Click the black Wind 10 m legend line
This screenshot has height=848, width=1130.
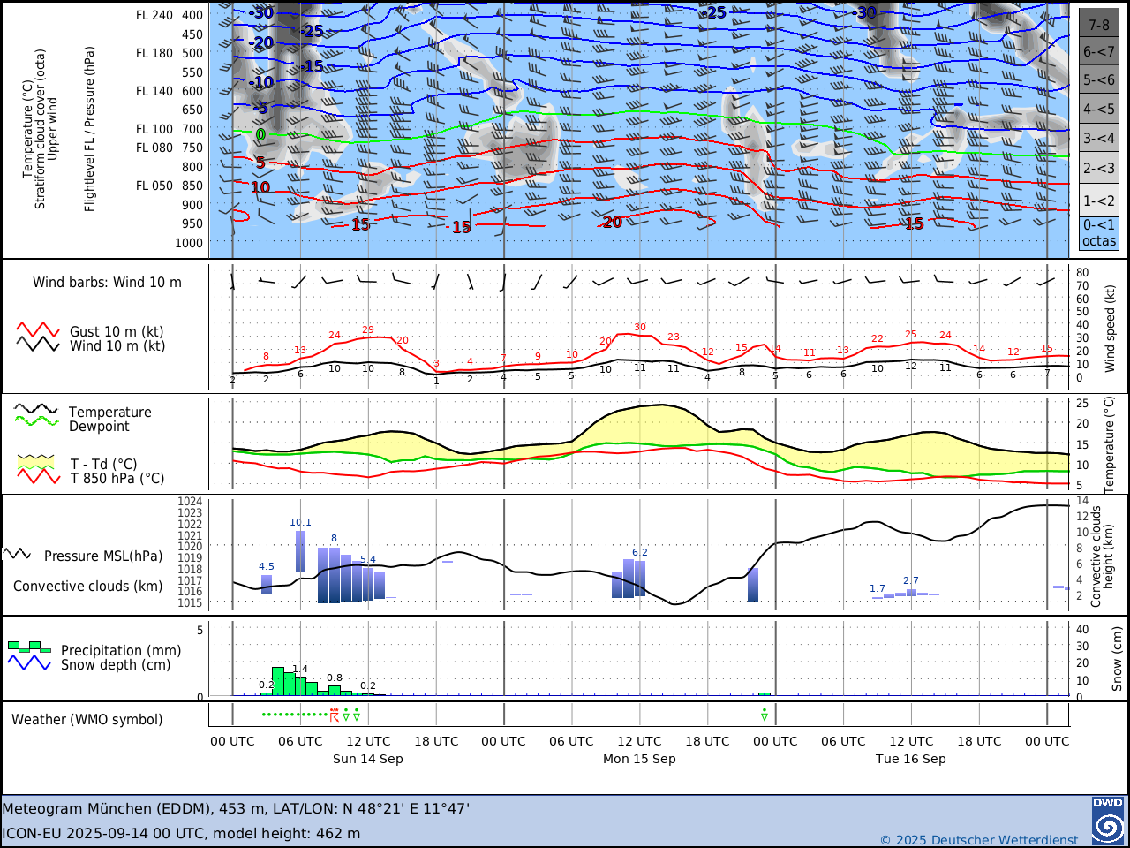(38, 344)
